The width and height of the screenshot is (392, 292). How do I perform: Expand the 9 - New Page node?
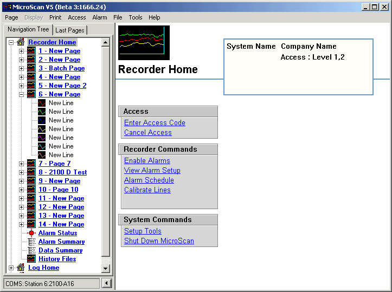(22, 181)
